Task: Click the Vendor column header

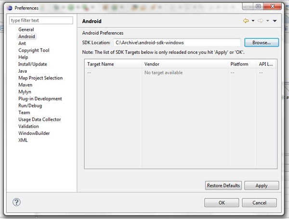Action: 185,64
